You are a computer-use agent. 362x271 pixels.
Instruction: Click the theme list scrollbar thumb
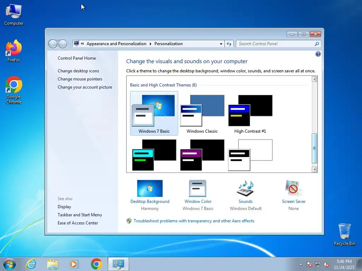[314, 148]
